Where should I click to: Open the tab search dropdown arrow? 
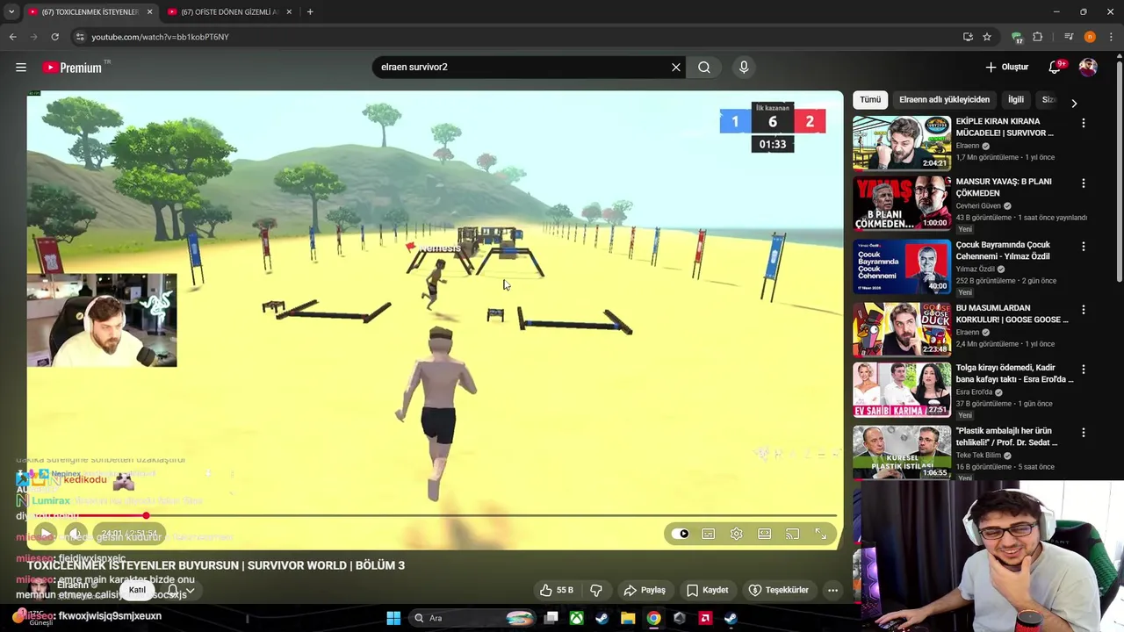point(11,11)
